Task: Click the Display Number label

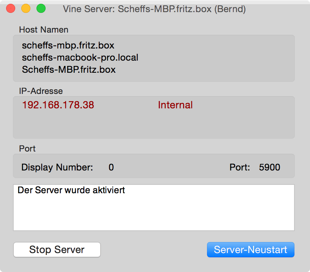Action: tap(57, 167)
